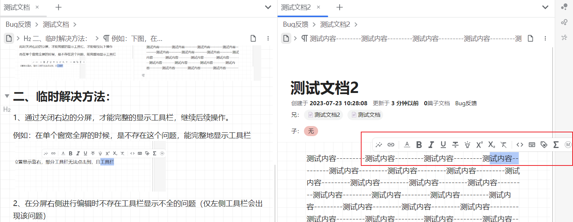Viewport: 573px width, 222px height.
Task: Expand tab list dropdown in right pane
Action: pos(546,7)
